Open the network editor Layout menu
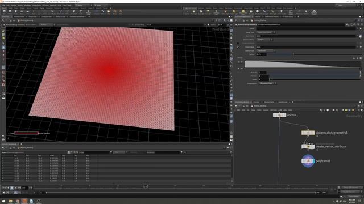The width and height of the screenshot is (364, 204). pyautogui.click(x=266, y=110)
